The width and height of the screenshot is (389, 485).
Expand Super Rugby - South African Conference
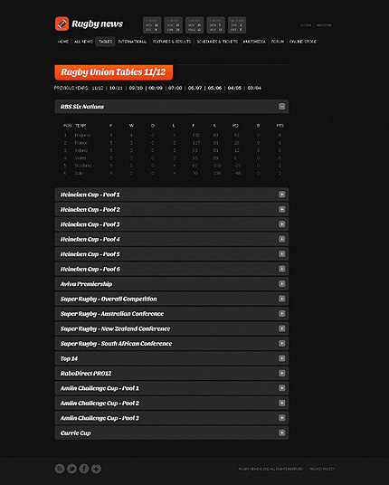[x=281, y=343]
